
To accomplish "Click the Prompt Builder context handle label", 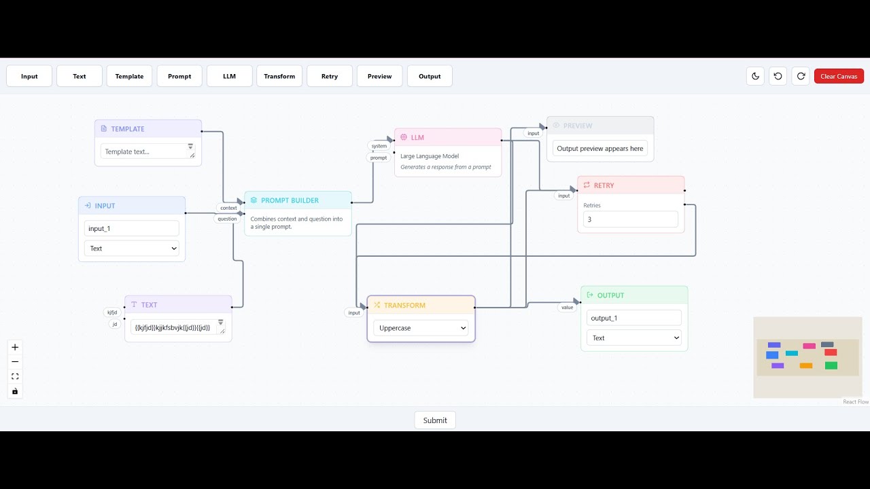I will tap(229, 208).
